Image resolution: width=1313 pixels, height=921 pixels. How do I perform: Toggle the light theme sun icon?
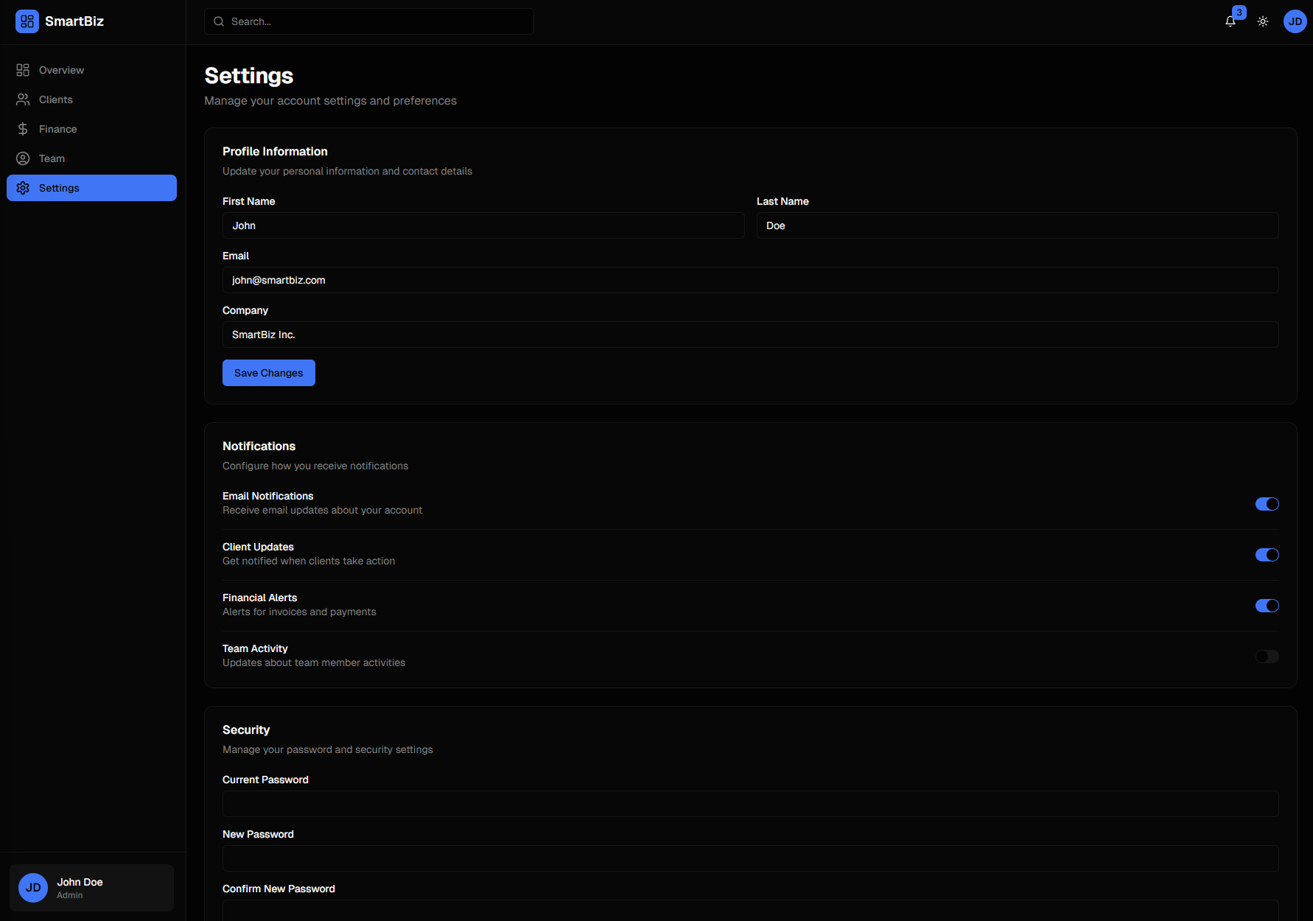(x=1262, y=21)
